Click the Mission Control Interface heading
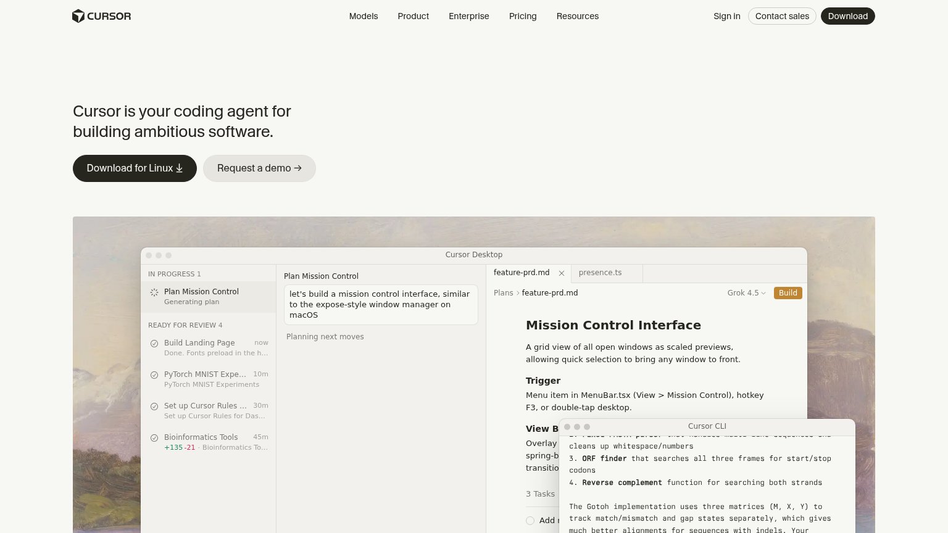The height and width of the screenshot is (533, 948). click(x=613, y=325)
